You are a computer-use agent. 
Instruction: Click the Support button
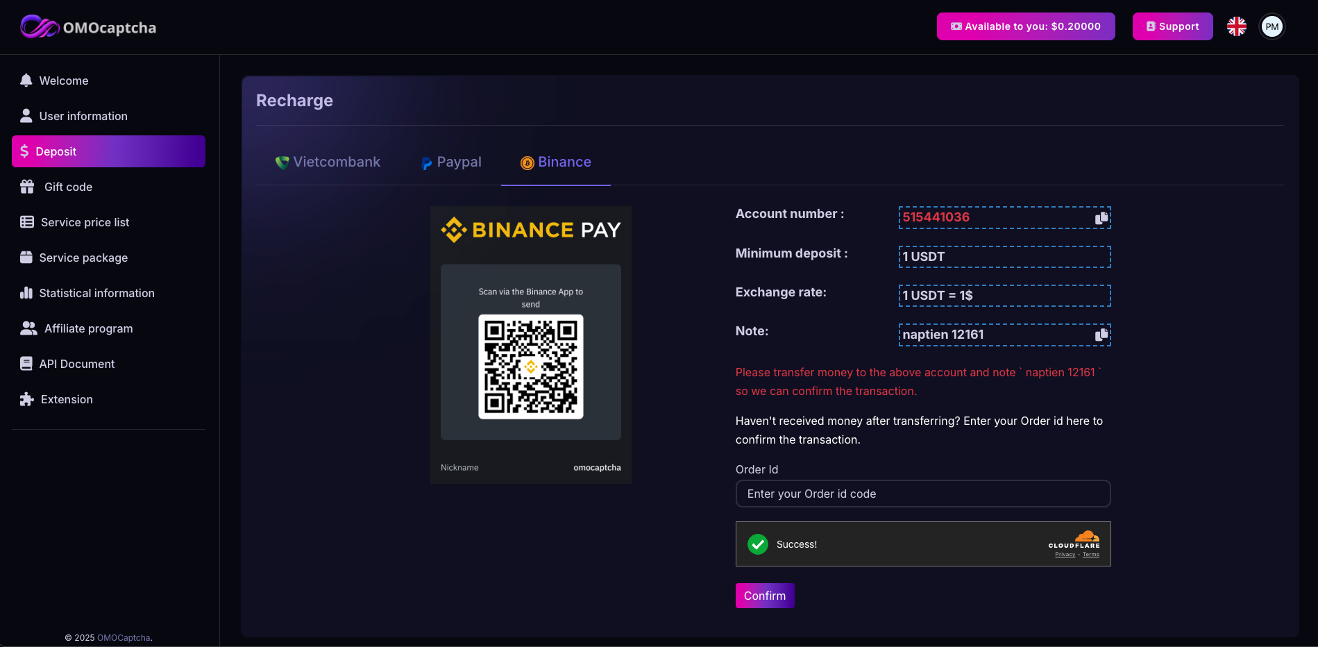tap(1173, 26)
